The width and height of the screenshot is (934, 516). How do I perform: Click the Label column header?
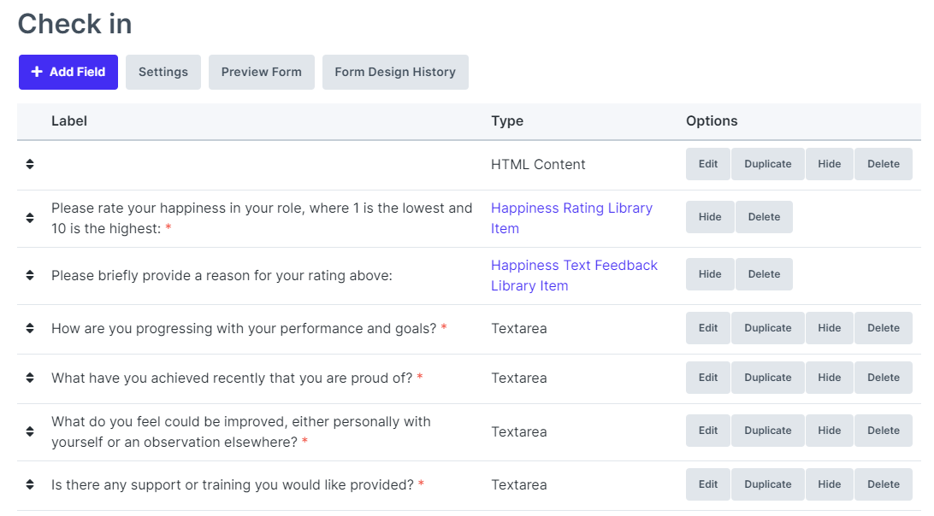[68, 120]
